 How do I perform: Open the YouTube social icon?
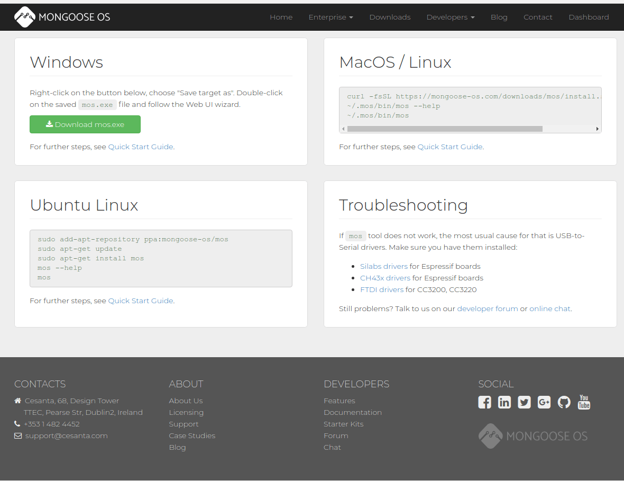coord(584,402)
